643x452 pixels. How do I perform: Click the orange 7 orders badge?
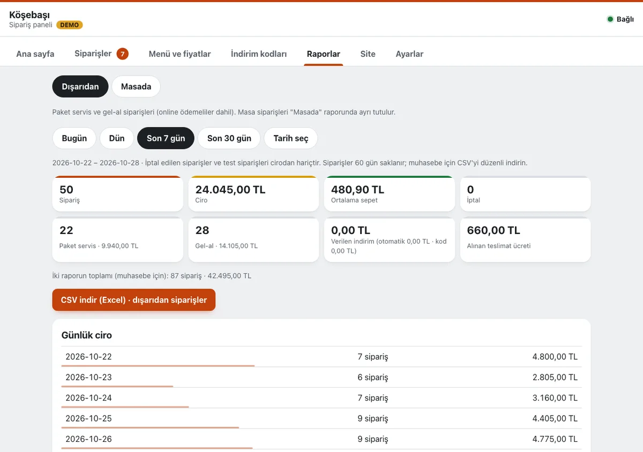tap(123, 54)
